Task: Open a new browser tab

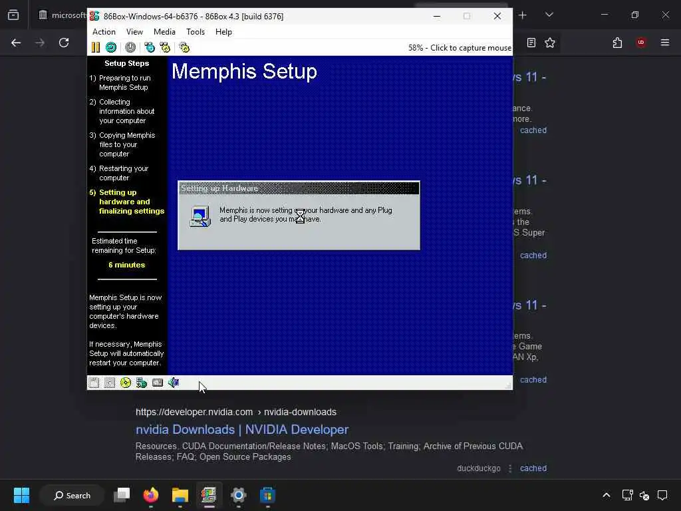Action: [x=523, y=15]
